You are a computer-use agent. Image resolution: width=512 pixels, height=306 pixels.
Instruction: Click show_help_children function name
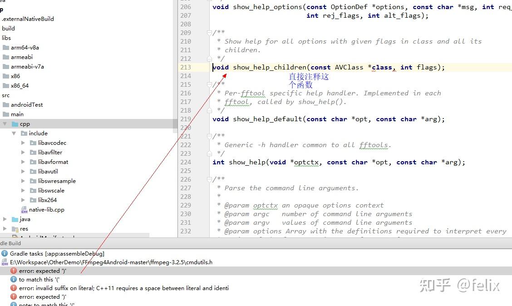270,67
